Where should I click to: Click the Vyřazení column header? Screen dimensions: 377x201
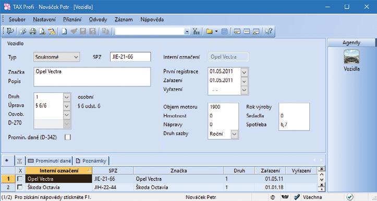tap(301, 171)
